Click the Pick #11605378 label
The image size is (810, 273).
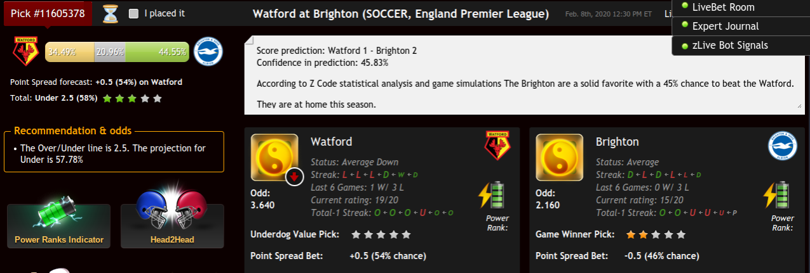pyautogui.click(x=48, y=13)
